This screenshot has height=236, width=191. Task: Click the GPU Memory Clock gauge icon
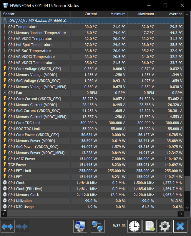5,195
